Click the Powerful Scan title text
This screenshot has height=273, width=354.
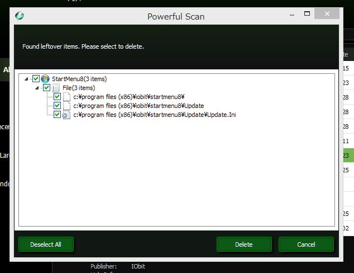coord(176,17)
